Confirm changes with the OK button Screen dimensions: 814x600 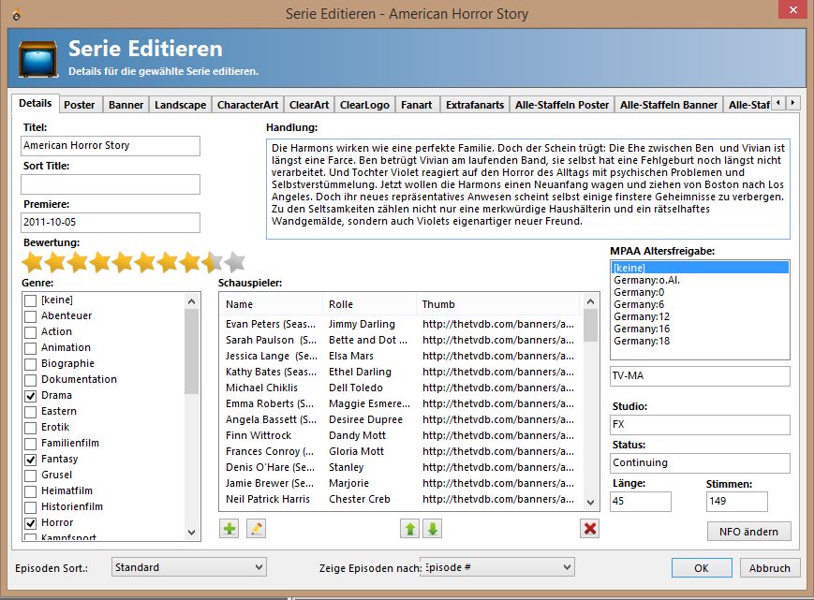[702, 568]
